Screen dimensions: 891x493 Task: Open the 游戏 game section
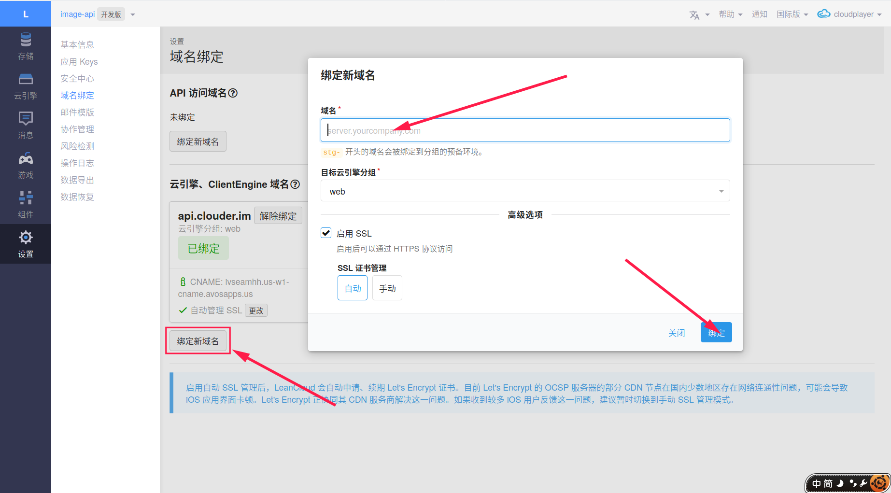[x=26, y=165]
